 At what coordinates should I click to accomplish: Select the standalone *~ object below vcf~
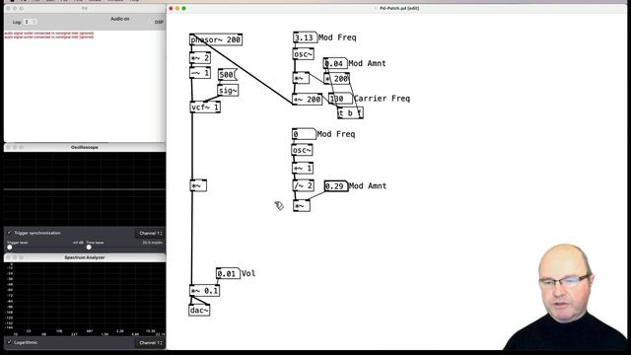pyautogui.click(x=198, y=185)
